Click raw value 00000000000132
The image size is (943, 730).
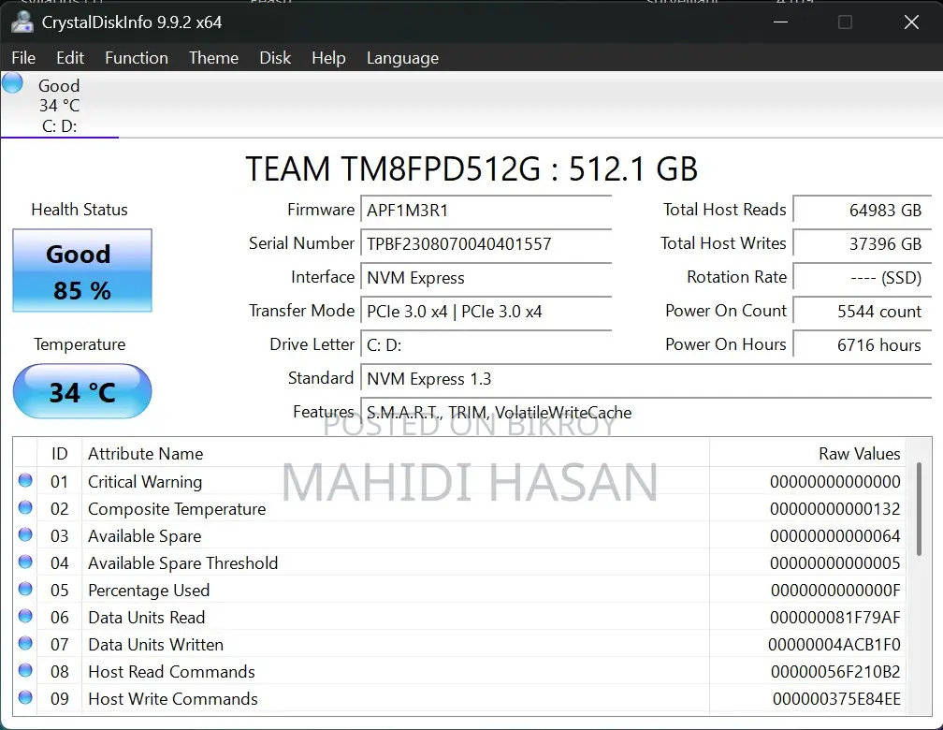pos(834,509)
